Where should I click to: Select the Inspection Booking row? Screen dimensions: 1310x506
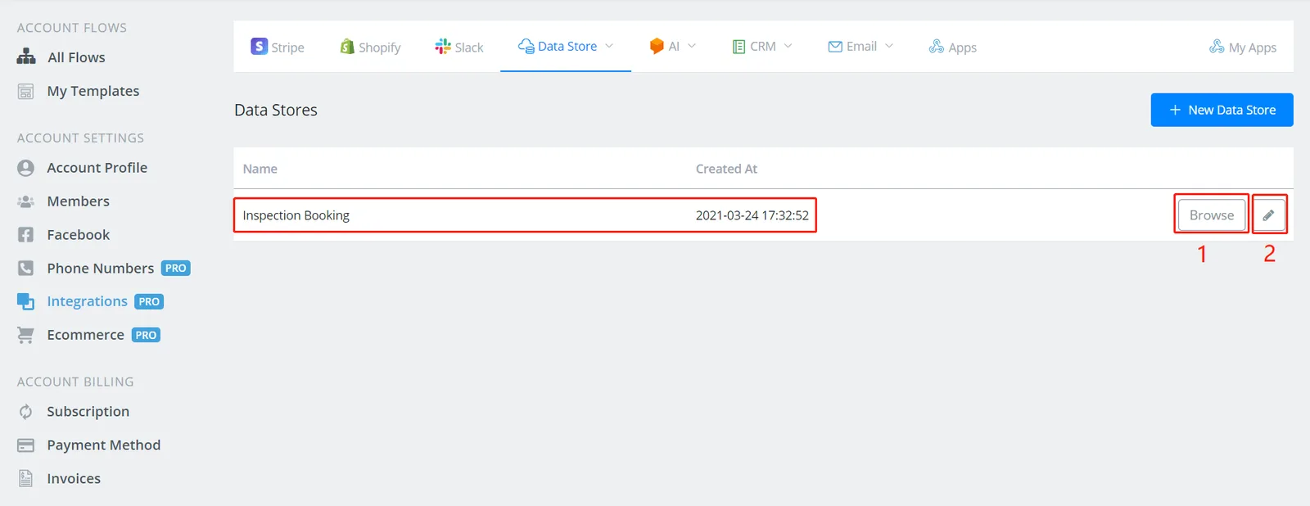[763, 215]
